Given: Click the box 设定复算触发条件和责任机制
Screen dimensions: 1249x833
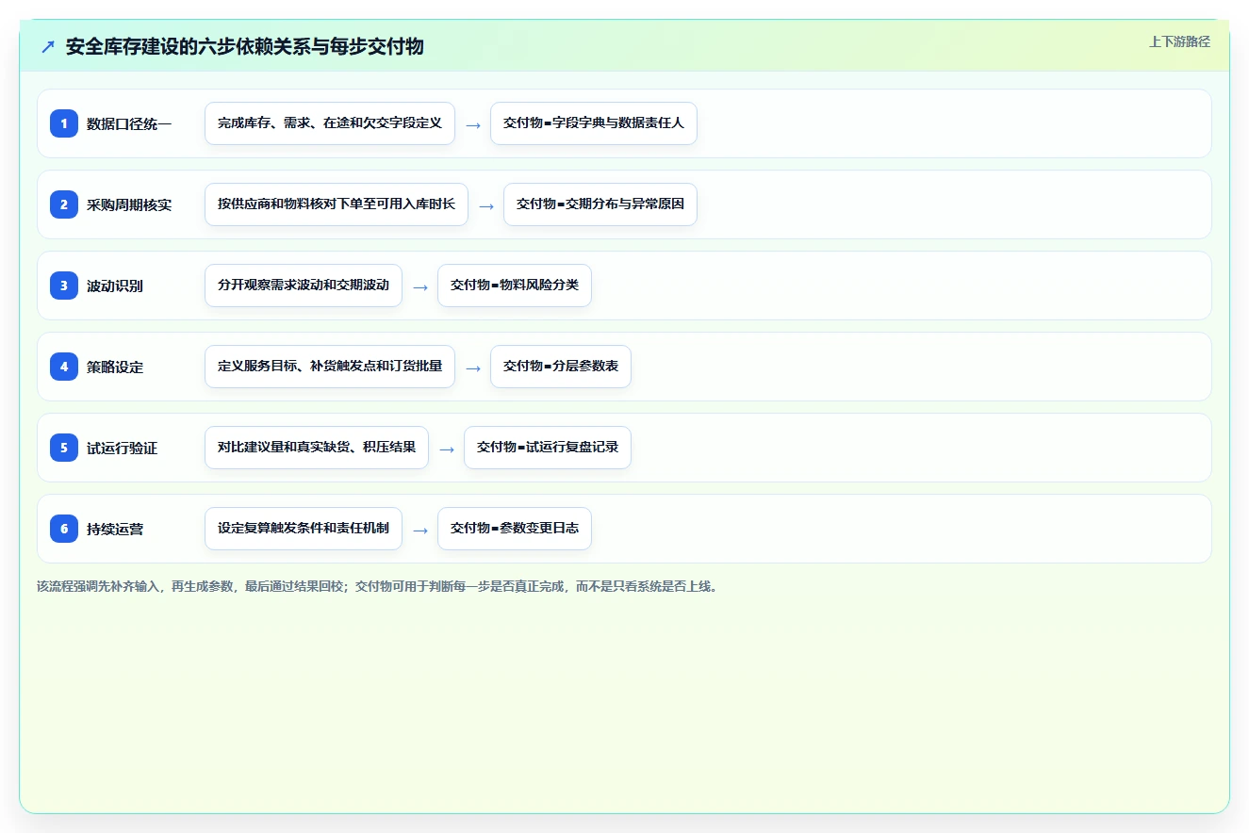Looking at the screenshot, I should pos(304,529).
